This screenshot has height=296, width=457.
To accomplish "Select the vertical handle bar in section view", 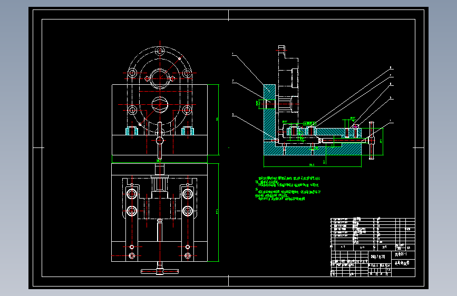I will click(x=371, y=141).
